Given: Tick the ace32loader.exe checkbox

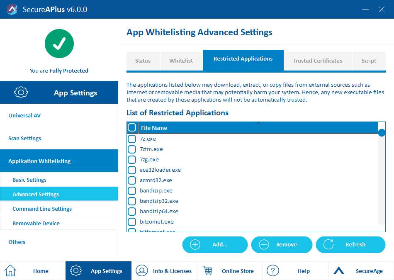Looking at the screenshot, I should pyautogui.click(x=132, y=170).
